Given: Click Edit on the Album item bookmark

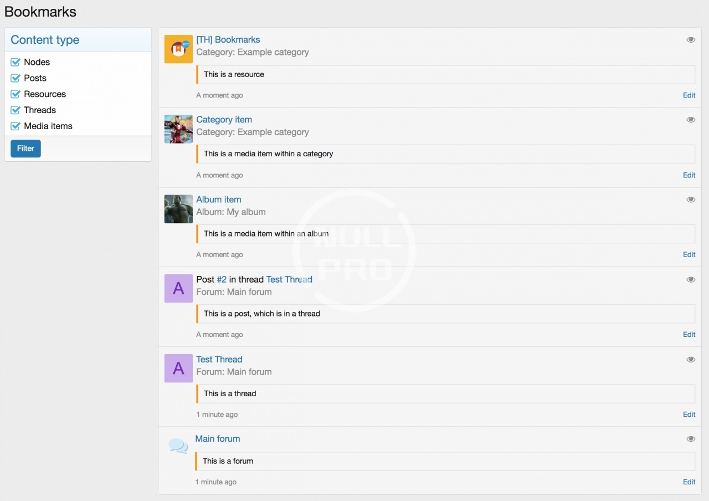Looking at the screenshot, I should pos(689,254).
